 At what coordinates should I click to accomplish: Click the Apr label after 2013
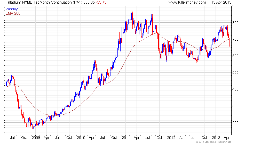(227, 138)
